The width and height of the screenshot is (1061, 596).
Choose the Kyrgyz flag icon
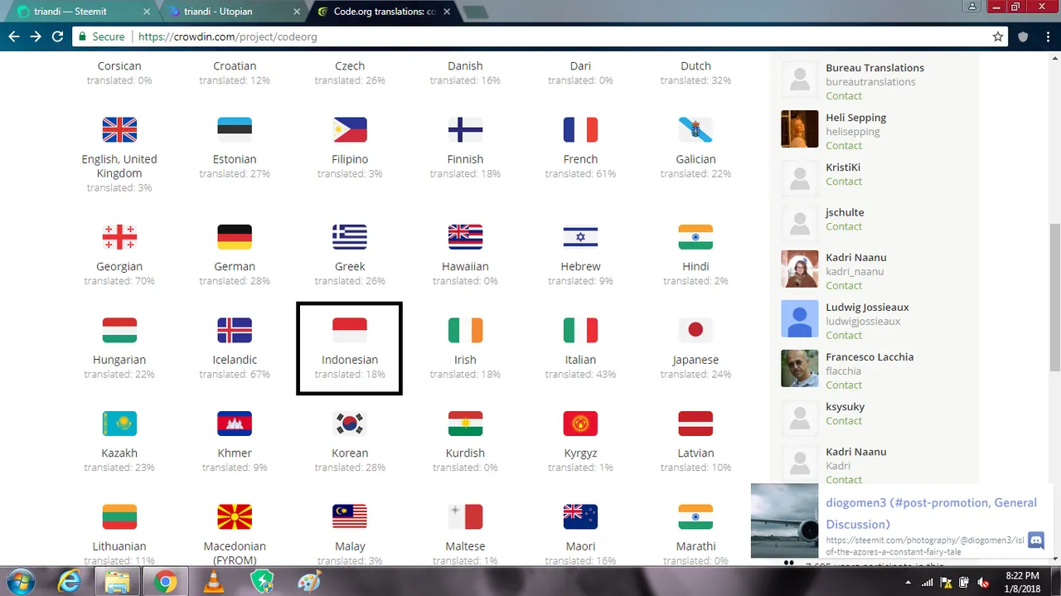580,424
